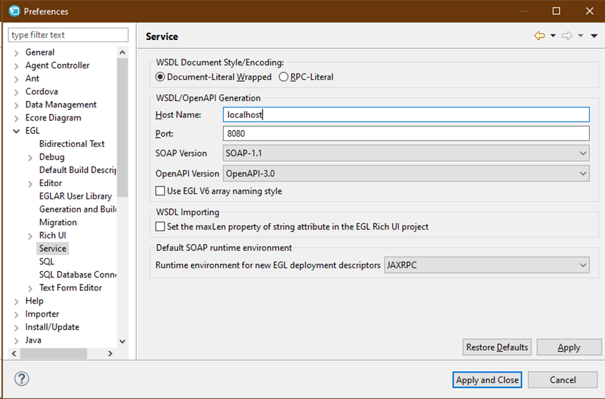The image size is (605, 399).
Task: Click tree scroll down arrow
Action: pos(122,341)
